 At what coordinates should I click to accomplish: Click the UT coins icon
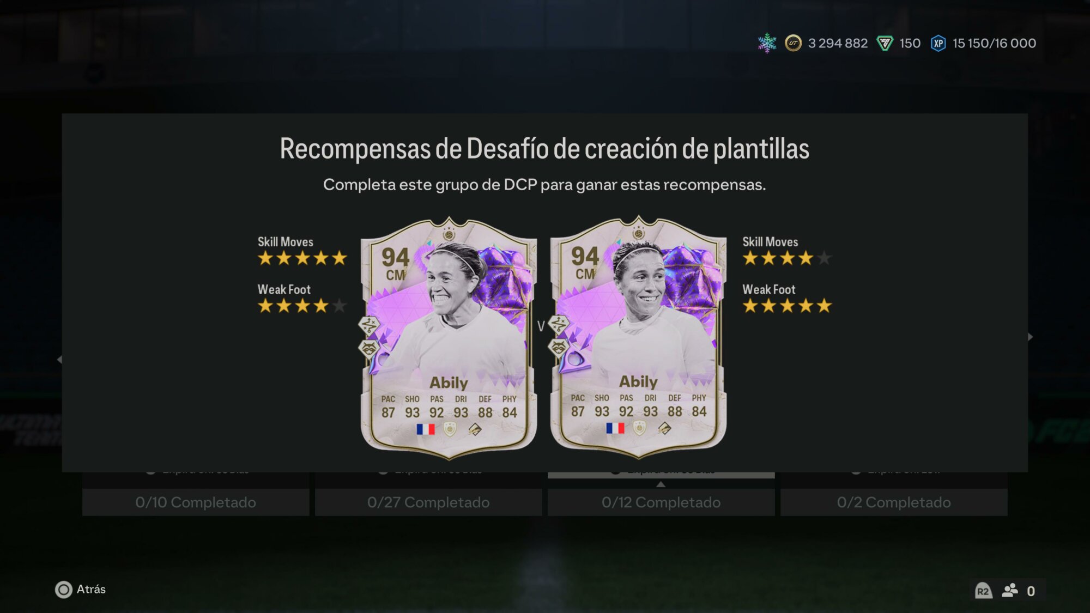793,43
